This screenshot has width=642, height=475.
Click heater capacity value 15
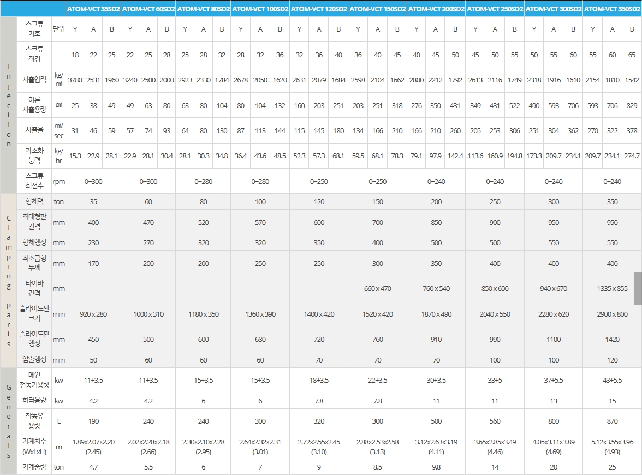pos(612,401)
